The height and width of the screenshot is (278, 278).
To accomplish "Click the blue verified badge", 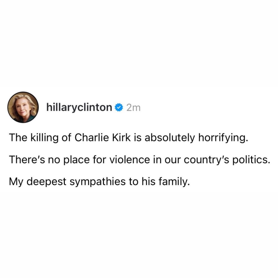I will click(118, 108).
